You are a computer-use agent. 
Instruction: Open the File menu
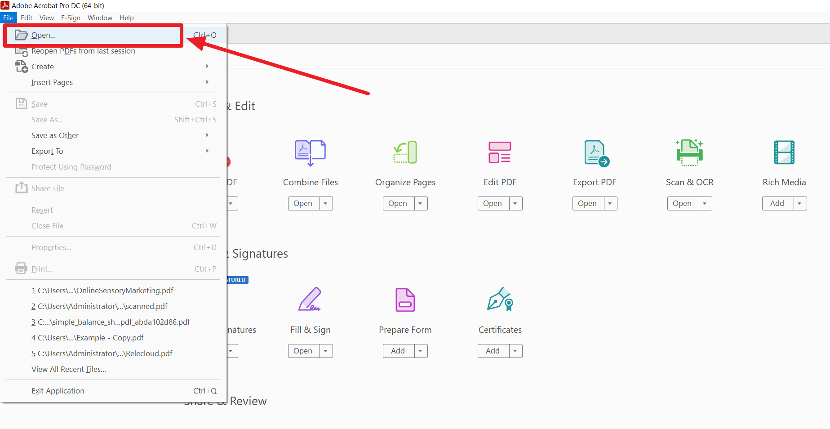pos(9,18)
